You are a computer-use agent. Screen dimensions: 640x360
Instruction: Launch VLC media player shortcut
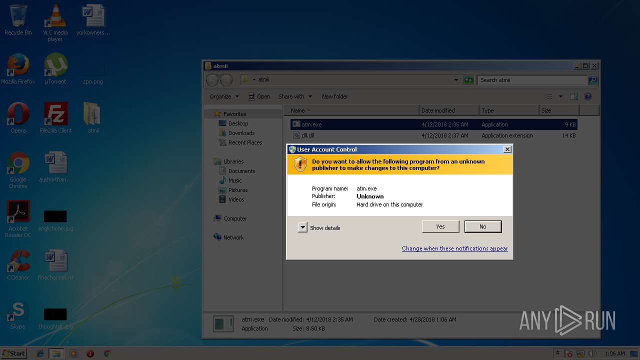tap(55, 22)
